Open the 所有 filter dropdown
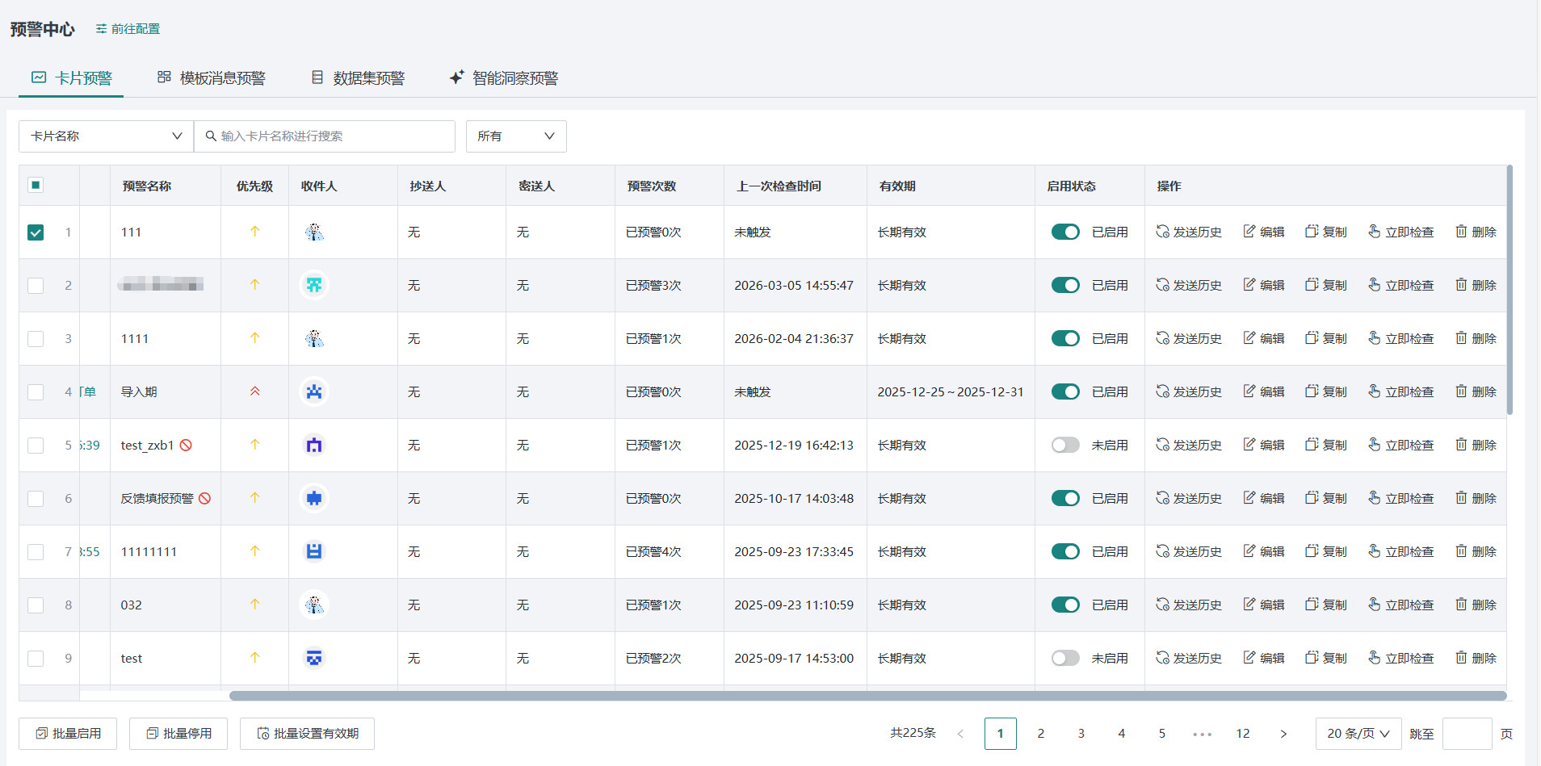The height and width of the screenshot is (766, 1541). point(515,136)
